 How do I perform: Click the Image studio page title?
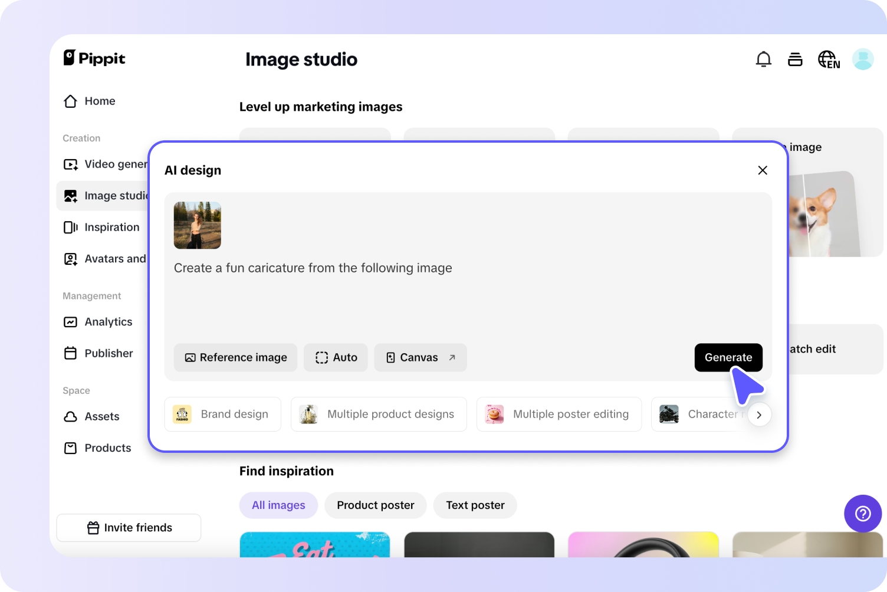coord(301,60)
